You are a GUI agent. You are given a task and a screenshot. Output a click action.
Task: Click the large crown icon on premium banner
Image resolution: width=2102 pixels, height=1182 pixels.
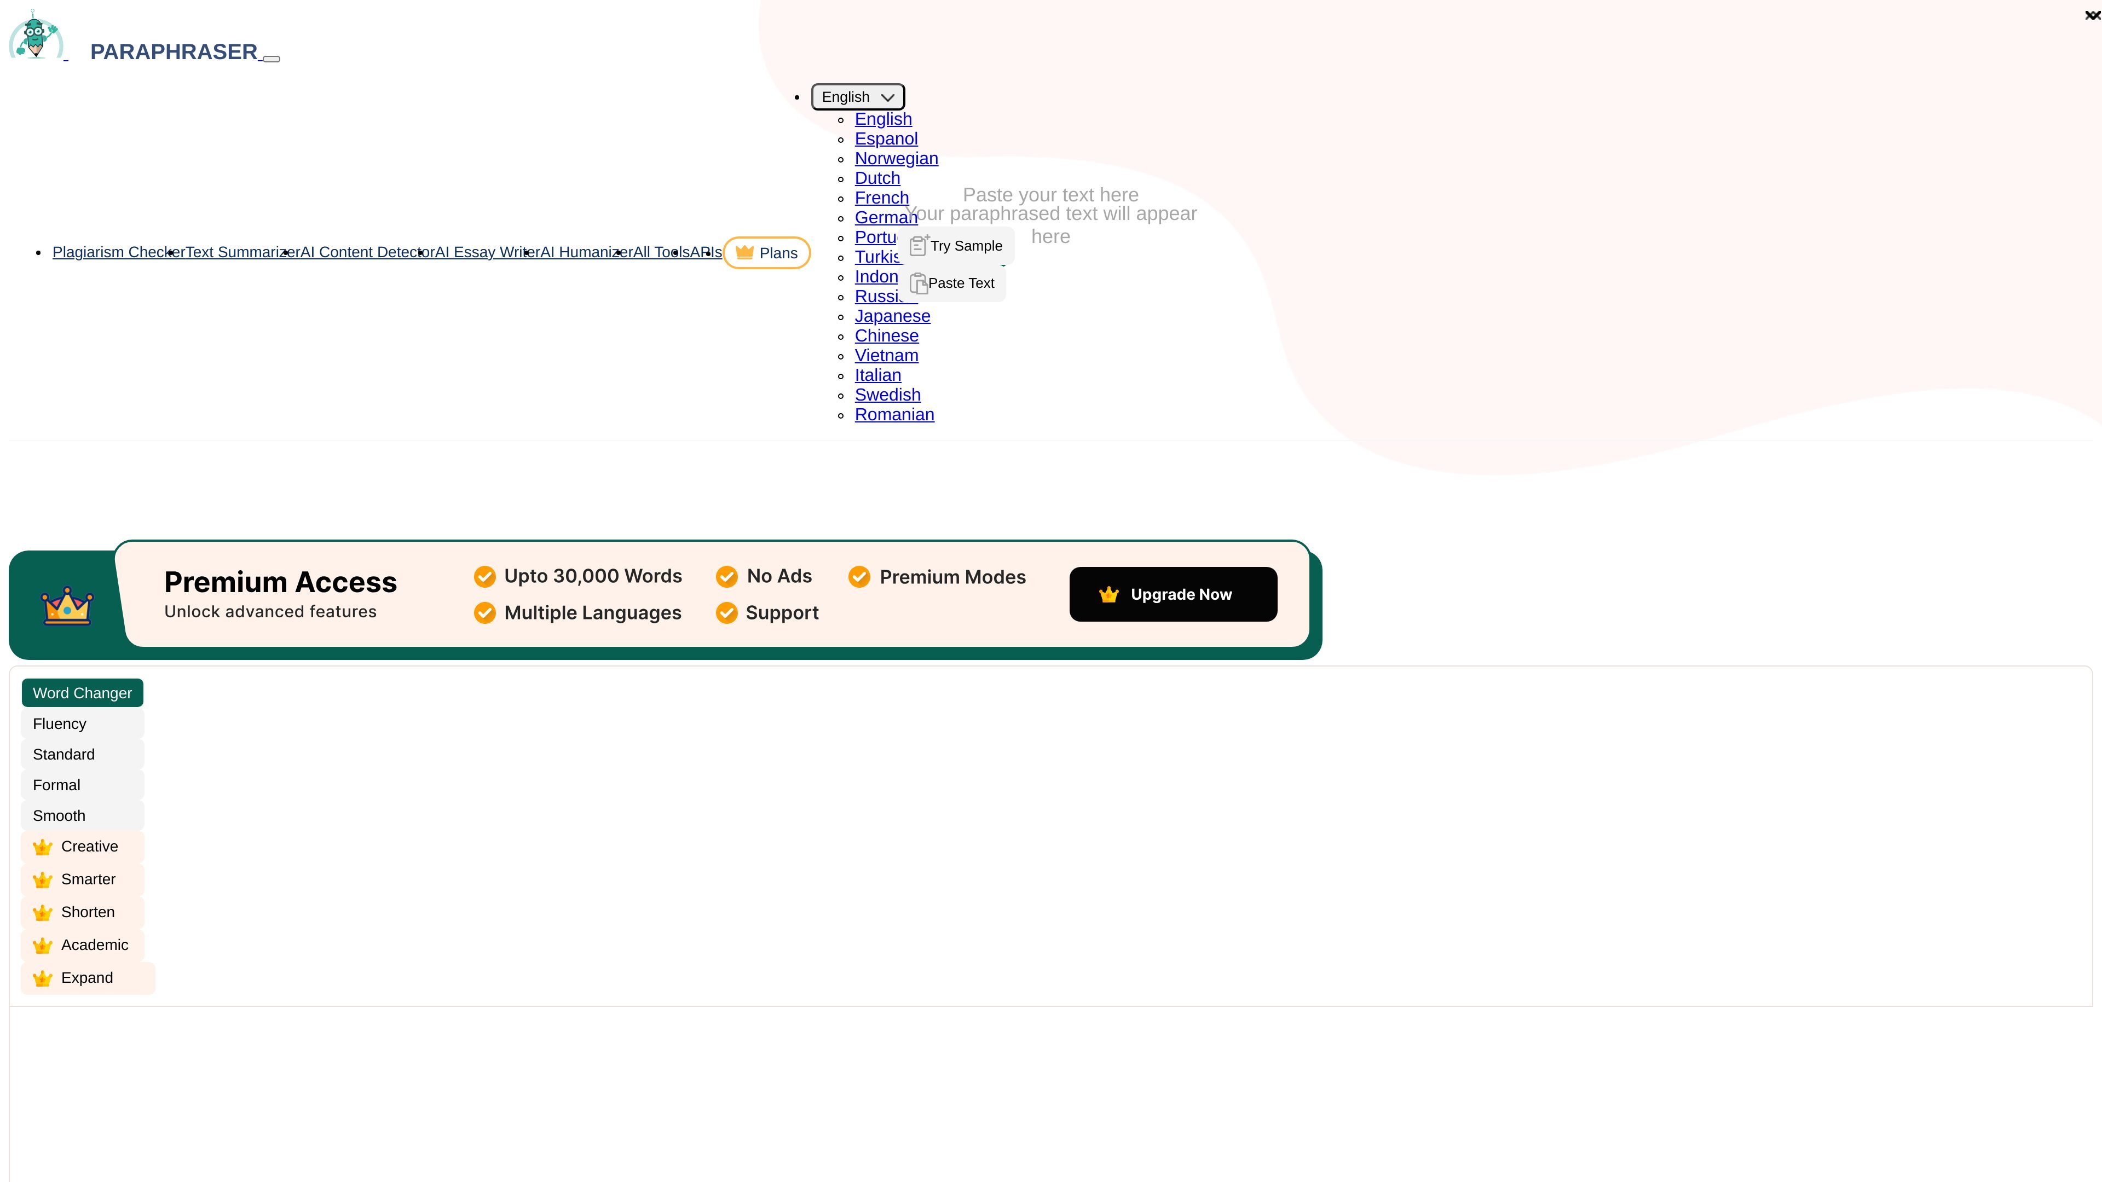click(x=67, y=605)
